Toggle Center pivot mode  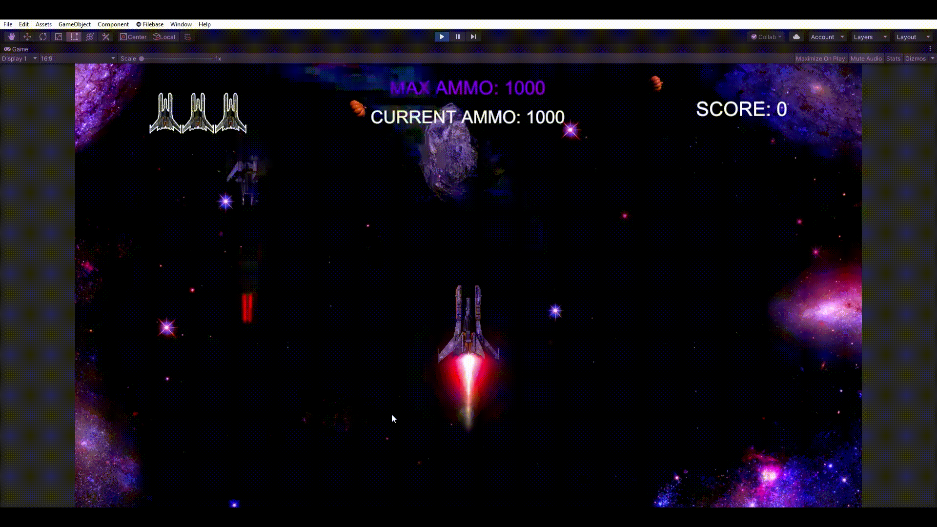click(133, 37)
